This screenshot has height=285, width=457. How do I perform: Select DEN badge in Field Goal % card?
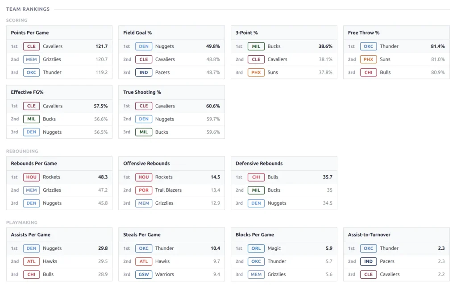144,46
